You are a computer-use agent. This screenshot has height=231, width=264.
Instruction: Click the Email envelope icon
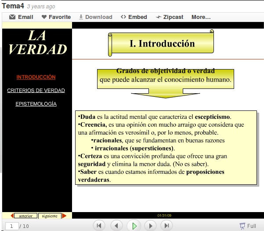(x=12, y=17)
